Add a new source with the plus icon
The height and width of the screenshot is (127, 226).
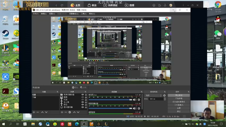[x=62, y=112]
